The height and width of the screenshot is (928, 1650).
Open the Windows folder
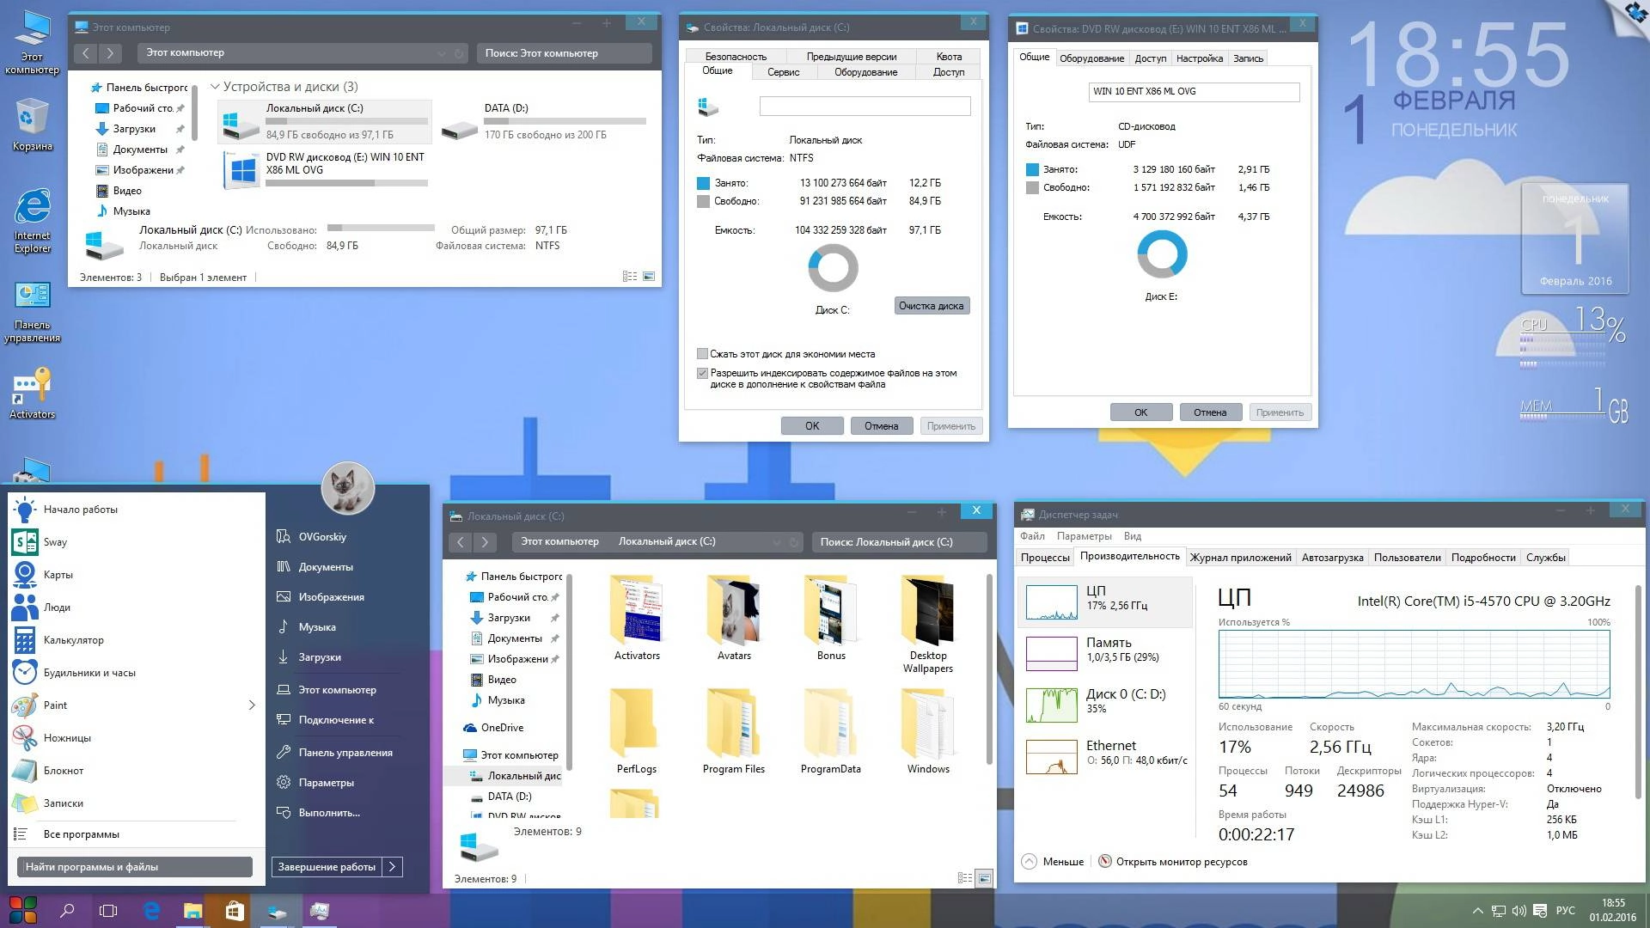(x=928, y=731)
